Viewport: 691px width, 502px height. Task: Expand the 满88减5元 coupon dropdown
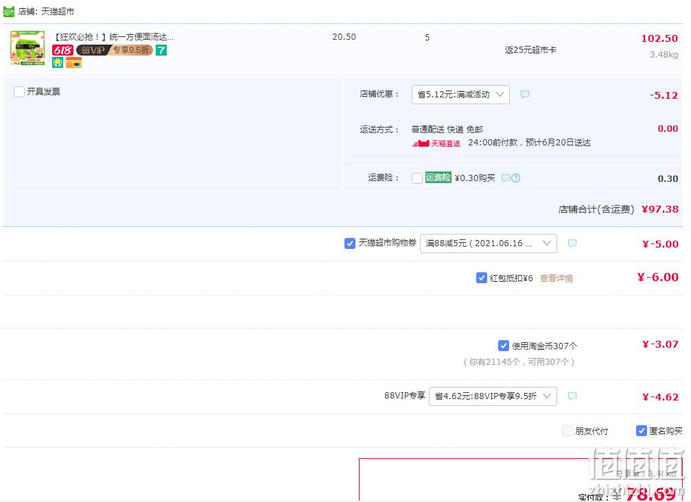pyautogui.click(x=489, y=243)
